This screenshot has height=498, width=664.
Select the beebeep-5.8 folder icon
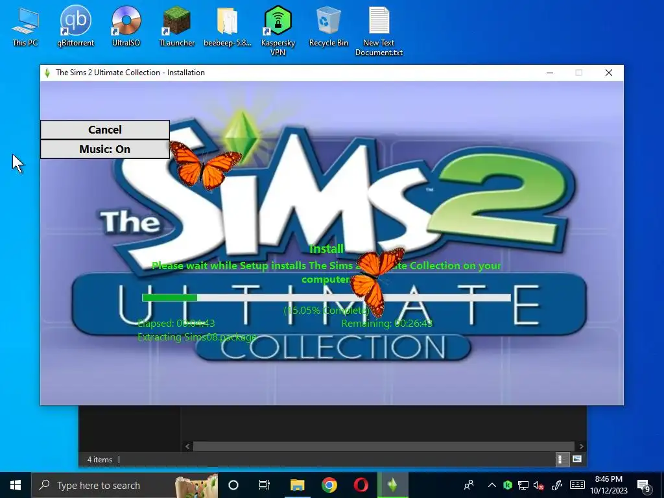pyautogui.click(x=228, y=27)
